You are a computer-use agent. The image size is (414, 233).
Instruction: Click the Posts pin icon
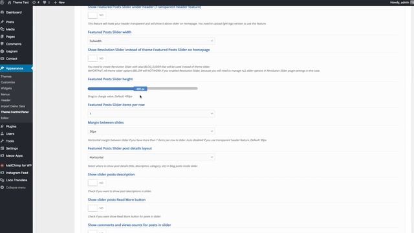[x=3, y=22]
